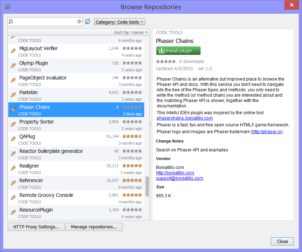
Task: Click the support@boniatillo.com email link
Action: point(179,178)
